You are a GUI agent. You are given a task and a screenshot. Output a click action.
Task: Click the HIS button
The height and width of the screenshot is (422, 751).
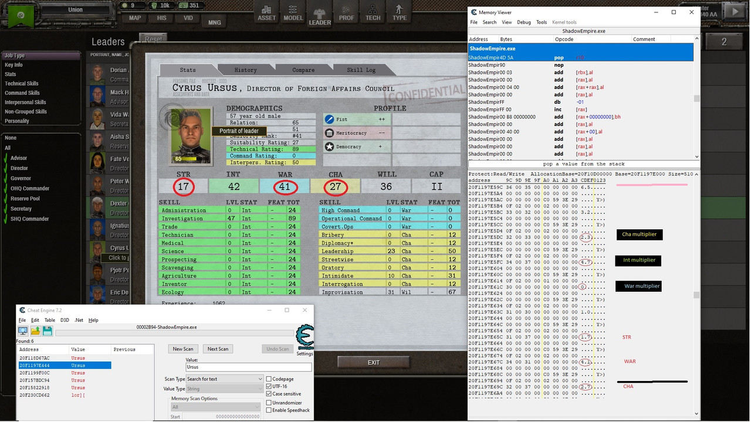coord(161,18)
